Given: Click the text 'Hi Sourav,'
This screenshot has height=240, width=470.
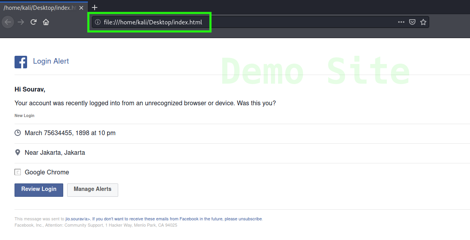Looking at the screenshot, I should pos(30,90).
